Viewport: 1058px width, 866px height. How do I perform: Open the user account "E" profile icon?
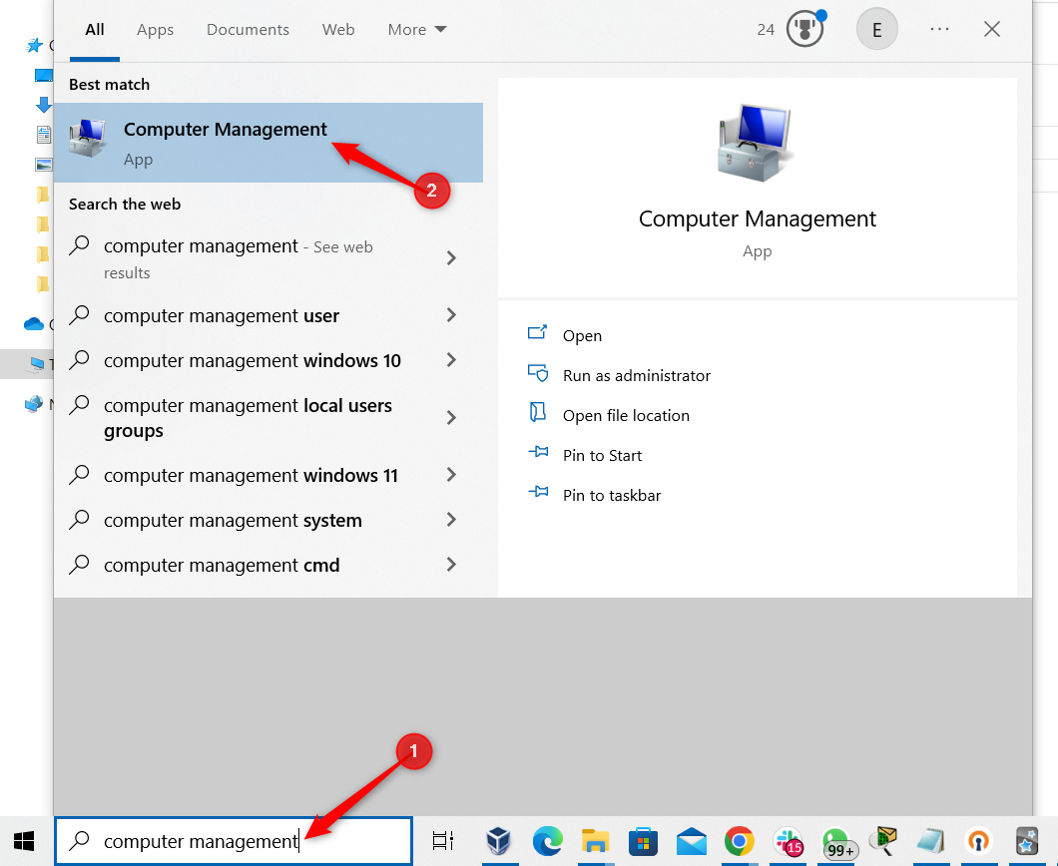tap(877, 29)
